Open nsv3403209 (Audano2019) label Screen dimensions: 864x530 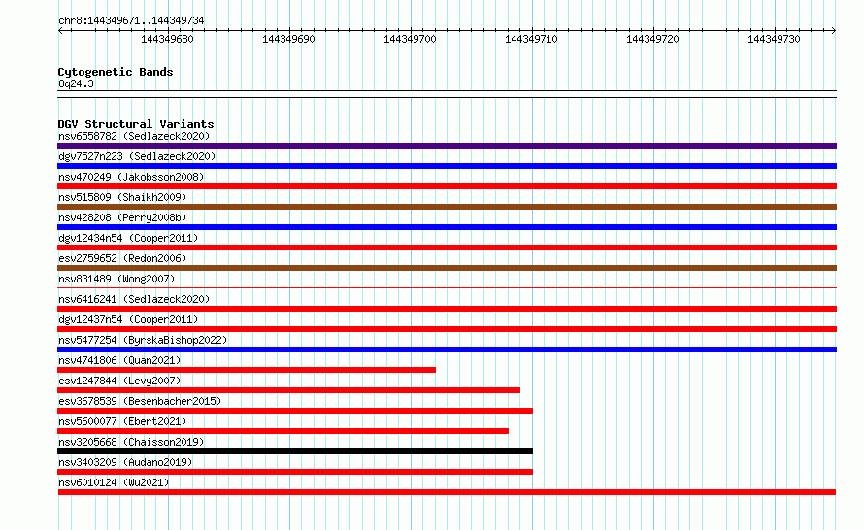(125, 462)
